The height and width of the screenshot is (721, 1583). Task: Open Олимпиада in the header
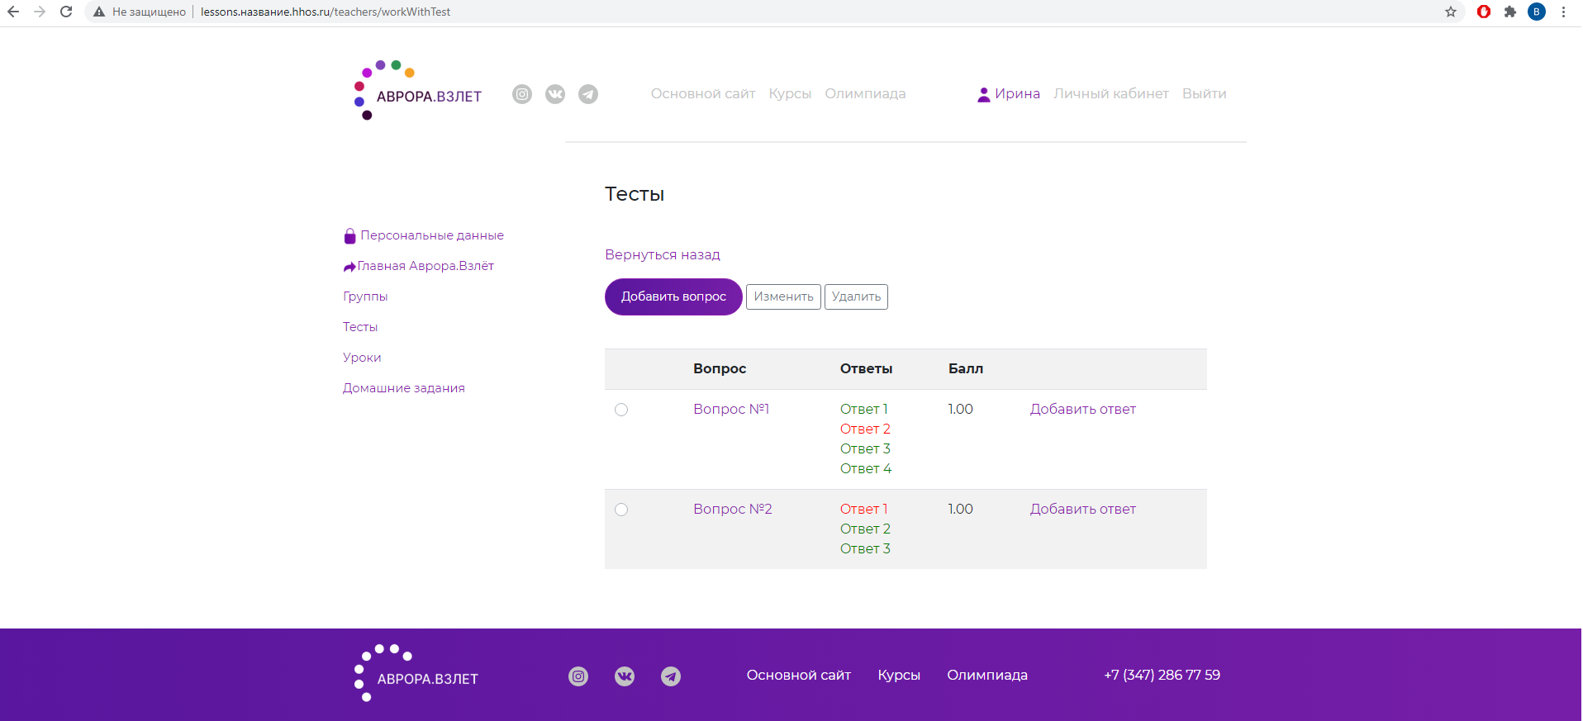(865, 94)
